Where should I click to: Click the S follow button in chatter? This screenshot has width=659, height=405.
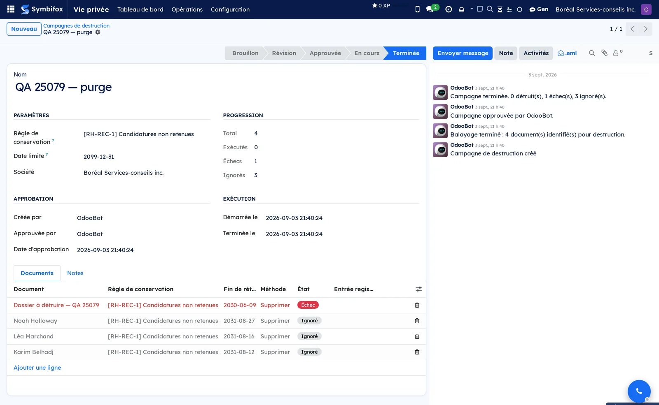[651, 53]
